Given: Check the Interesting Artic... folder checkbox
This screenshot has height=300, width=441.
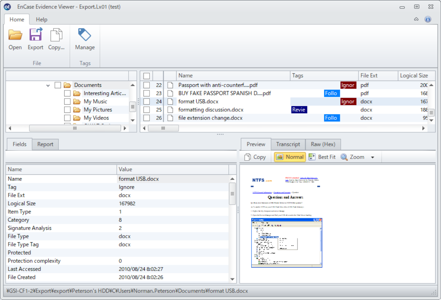Looking at the screenshot, I should [x=67, y=93].
